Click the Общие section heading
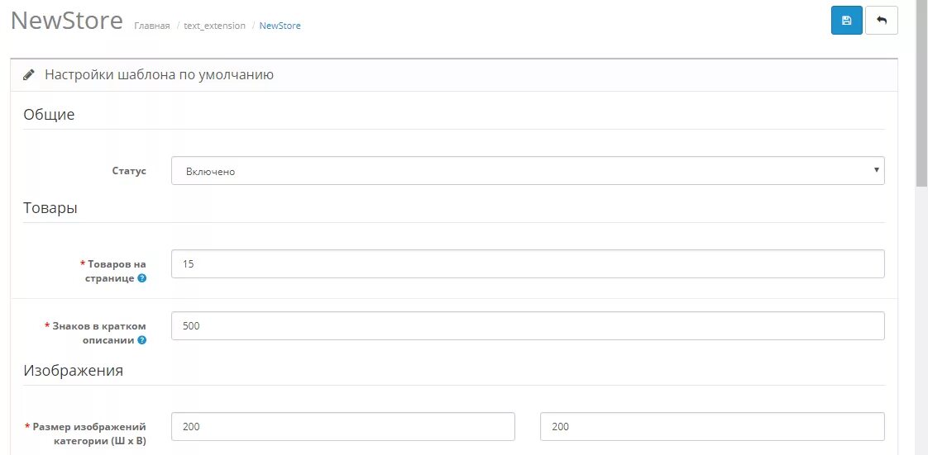Viewport: 928px width, 455px height. point(49,115)
